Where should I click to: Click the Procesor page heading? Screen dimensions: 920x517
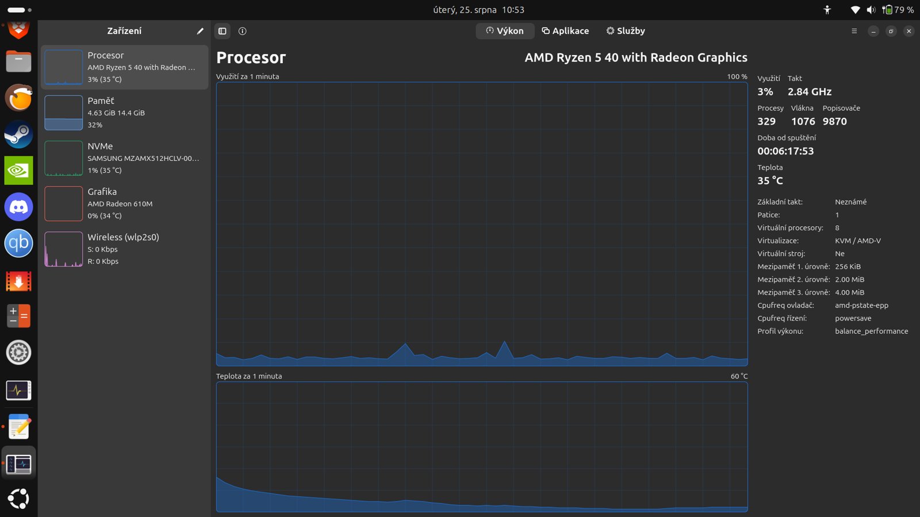tap(251, 57)
